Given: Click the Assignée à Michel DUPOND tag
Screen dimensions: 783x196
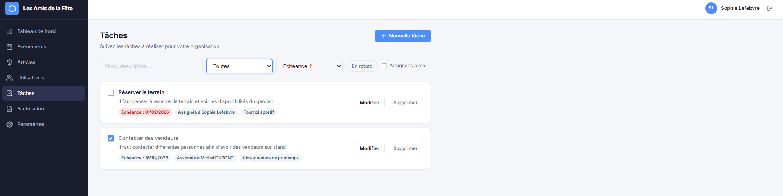Looking at the screenshot, I should (x=205, y=158).
